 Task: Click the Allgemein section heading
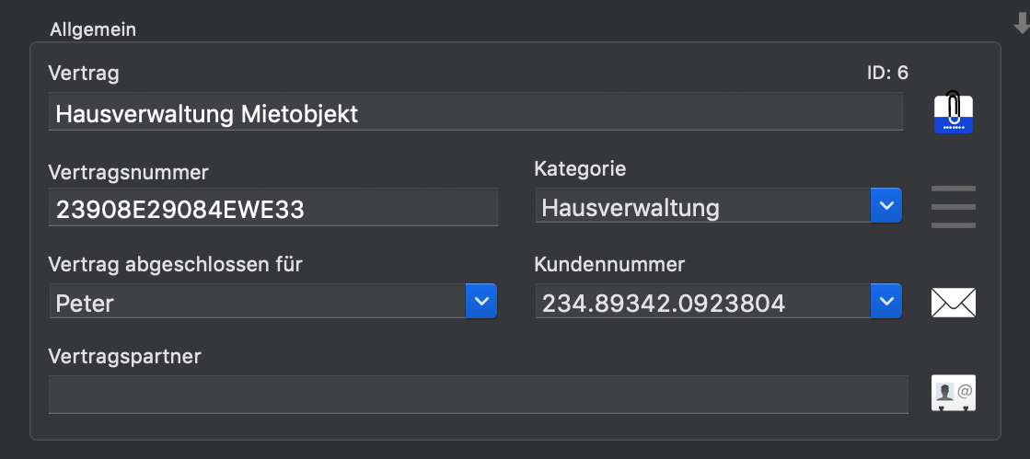coord(93,29)
